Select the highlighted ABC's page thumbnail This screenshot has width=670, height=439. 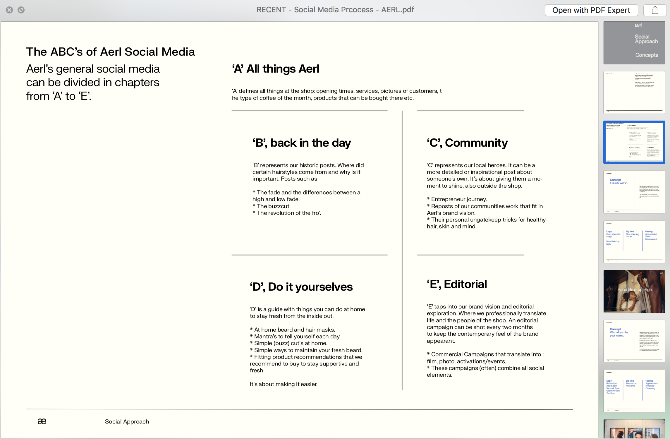(x=634, y=142)
